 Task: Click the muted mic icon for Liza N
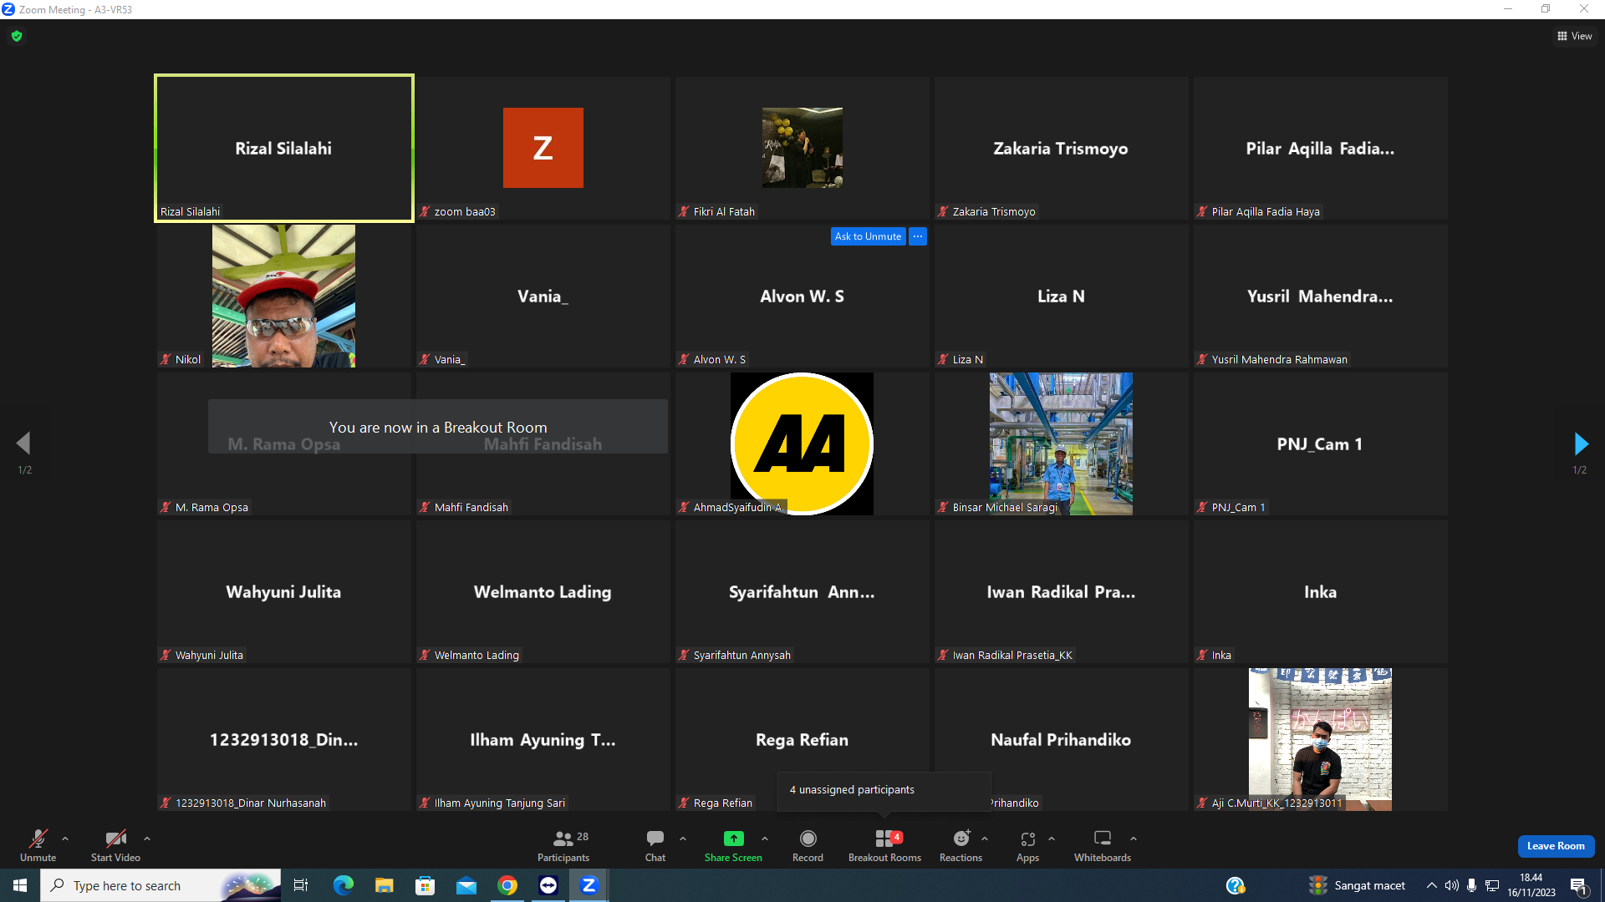click(x=943, y=359)
